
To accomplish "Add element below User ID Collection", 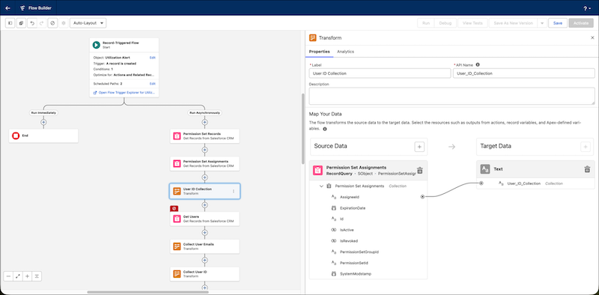I will click(204, 205).
